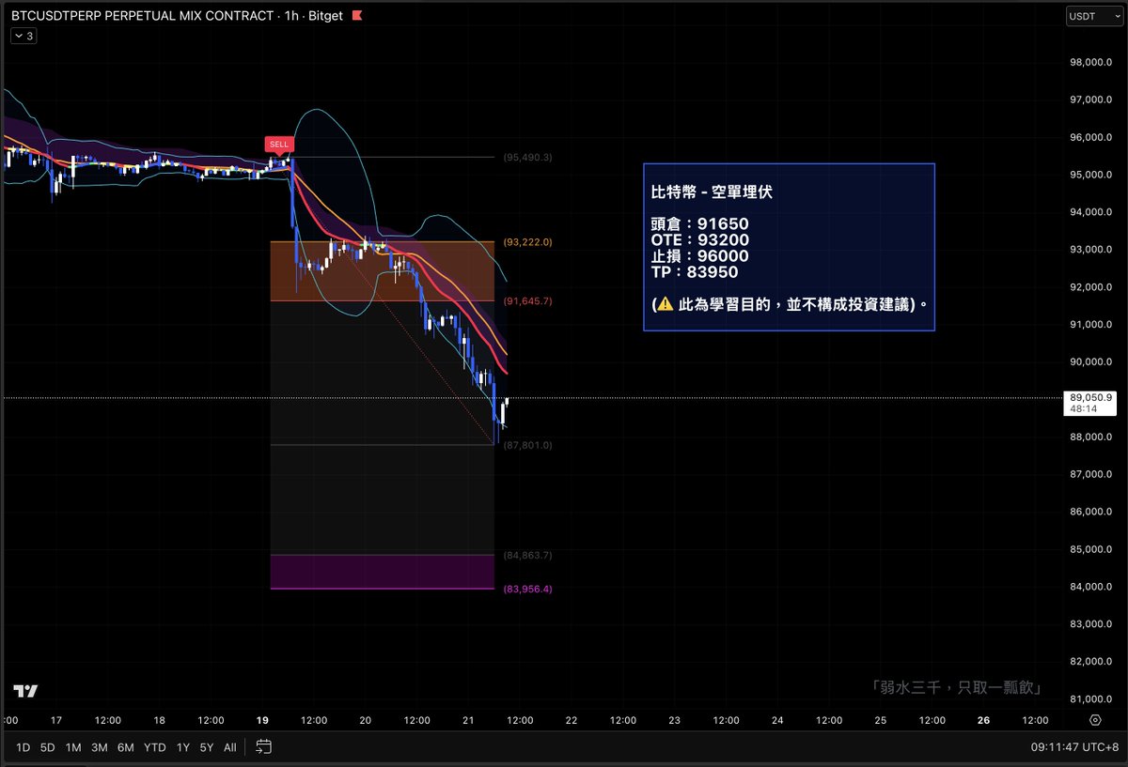Click the current price label 89,050.9
This screenshot has width=1128, height=767.
[x=1090, y=398]
